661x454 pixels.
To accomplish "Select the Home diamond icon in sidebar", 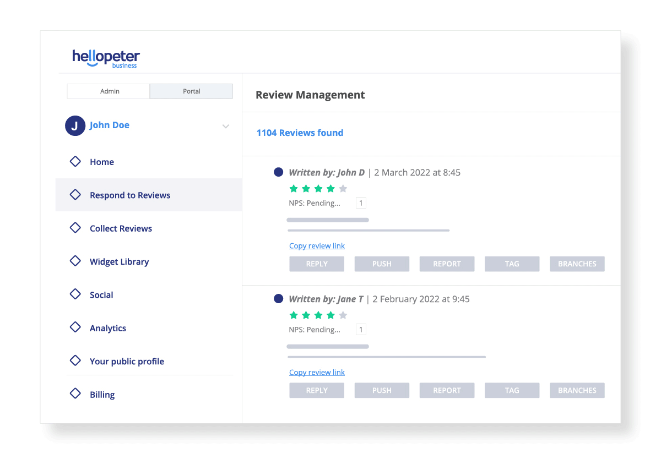I will click(75, 161).
